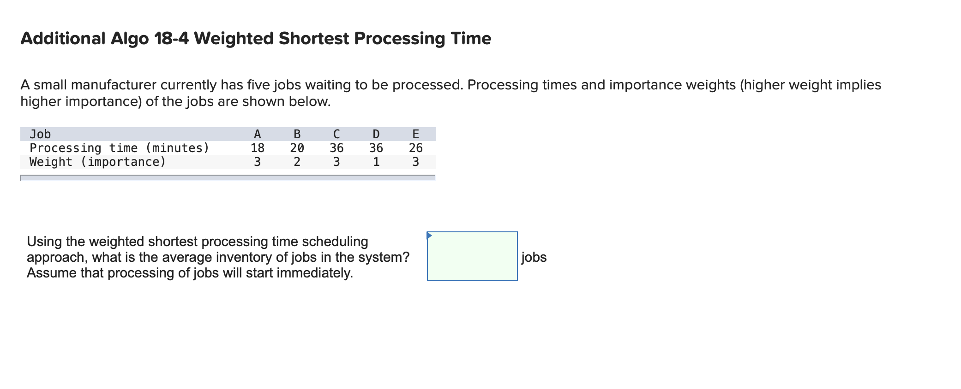Select job column header E
The image size is (961, 389).
pos(416,135)
